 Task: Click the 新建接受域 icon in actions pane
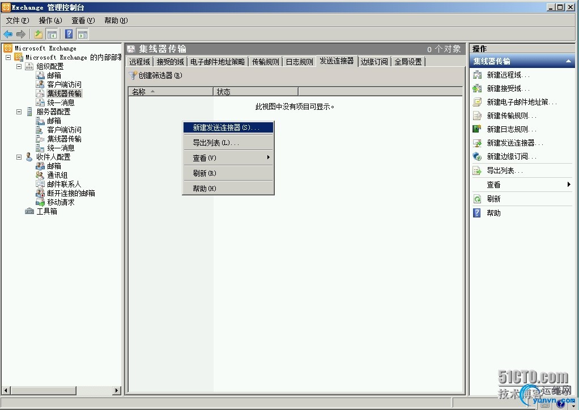tap(477, 88)
